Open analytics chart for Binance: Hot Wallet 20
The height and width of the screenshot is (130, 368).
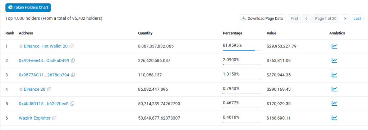pyautogui.click(x=334, y=46)
